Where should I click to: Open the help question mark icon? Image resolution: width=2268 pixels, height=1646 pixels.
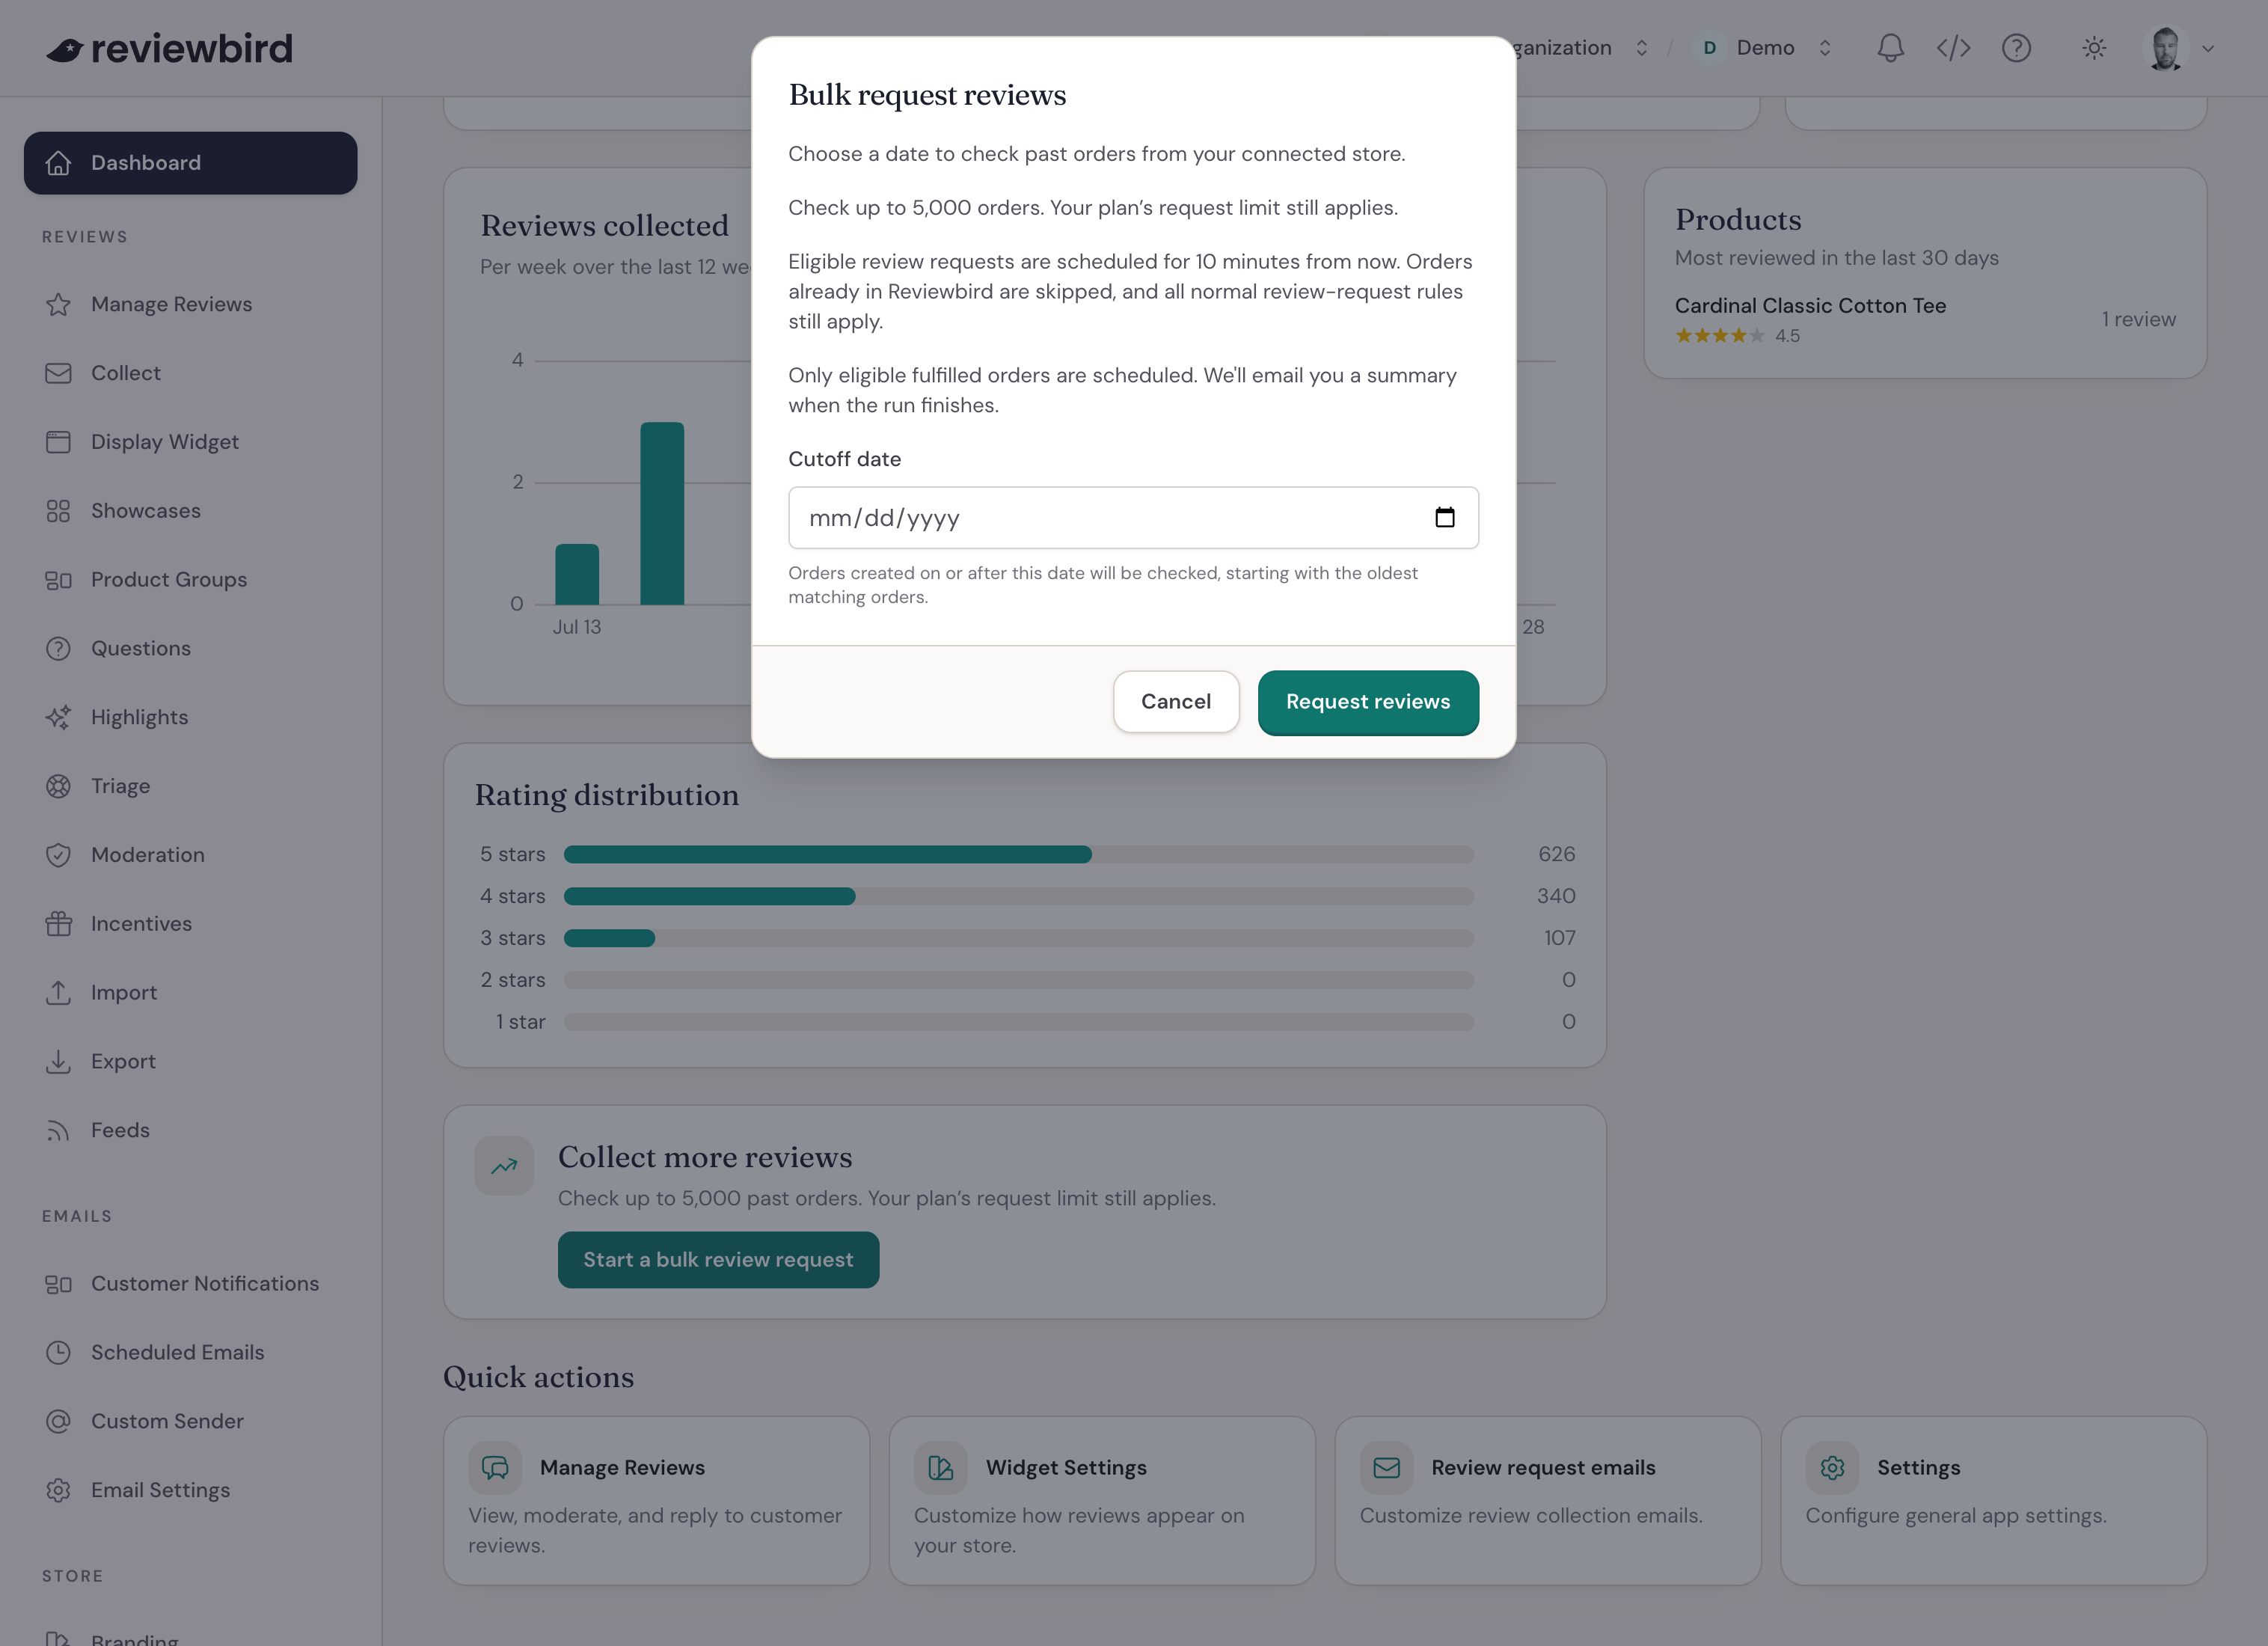[x=2016, y=48]
